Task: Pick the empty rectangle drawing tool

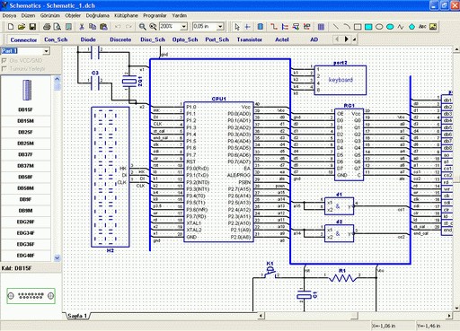Action: tap(358, 27)
